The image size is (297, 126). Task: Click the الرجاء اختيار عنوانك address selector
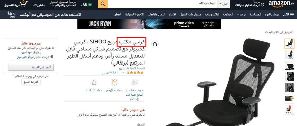pyautogui.click(x=250, y=4)
